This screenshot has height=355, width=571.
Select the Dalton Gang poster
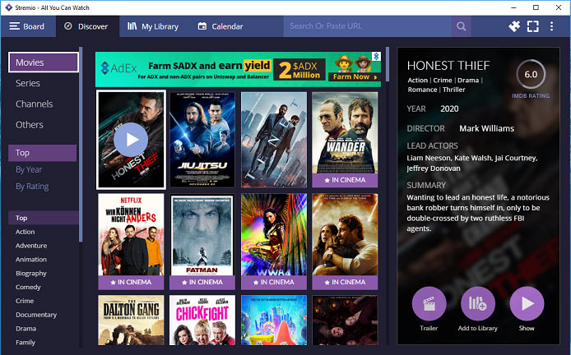click(x=131, y=320)
